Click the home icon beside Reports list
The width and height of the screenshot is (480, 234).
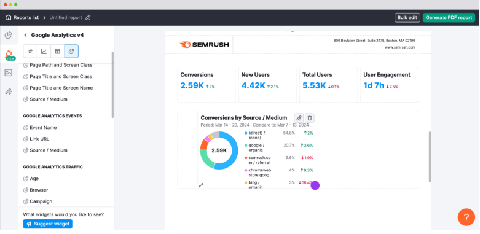8,17
